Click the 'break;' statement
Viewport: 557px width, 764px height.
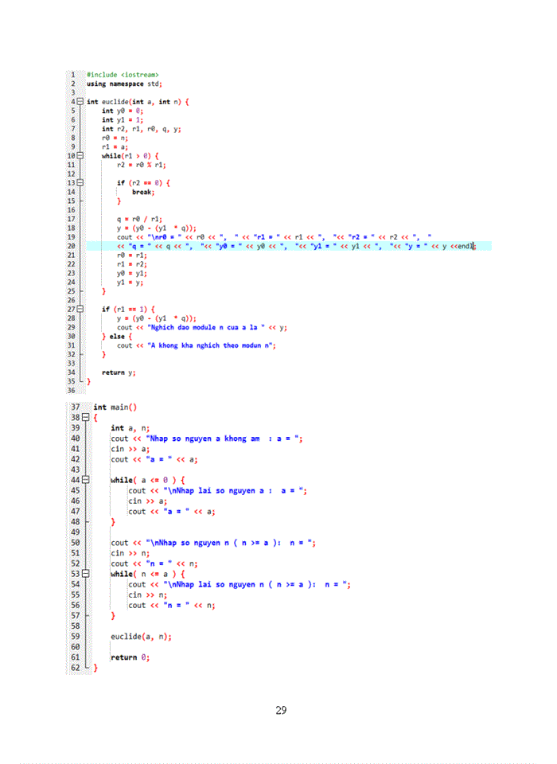pos(142,192)
